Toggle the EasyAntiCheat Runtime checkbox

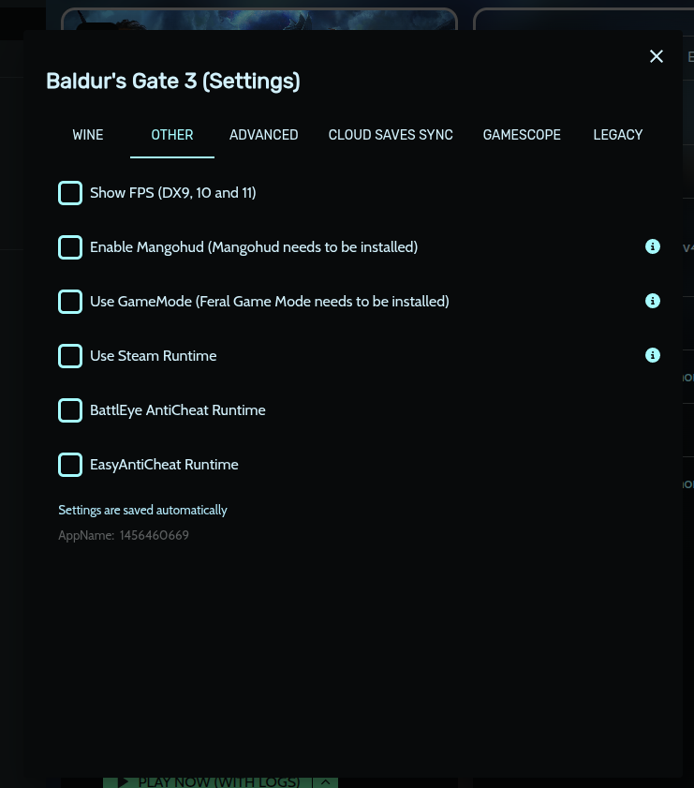click(70, 465)
